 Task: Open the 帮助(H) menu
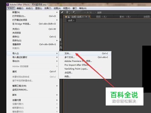(x=83, y=8)
